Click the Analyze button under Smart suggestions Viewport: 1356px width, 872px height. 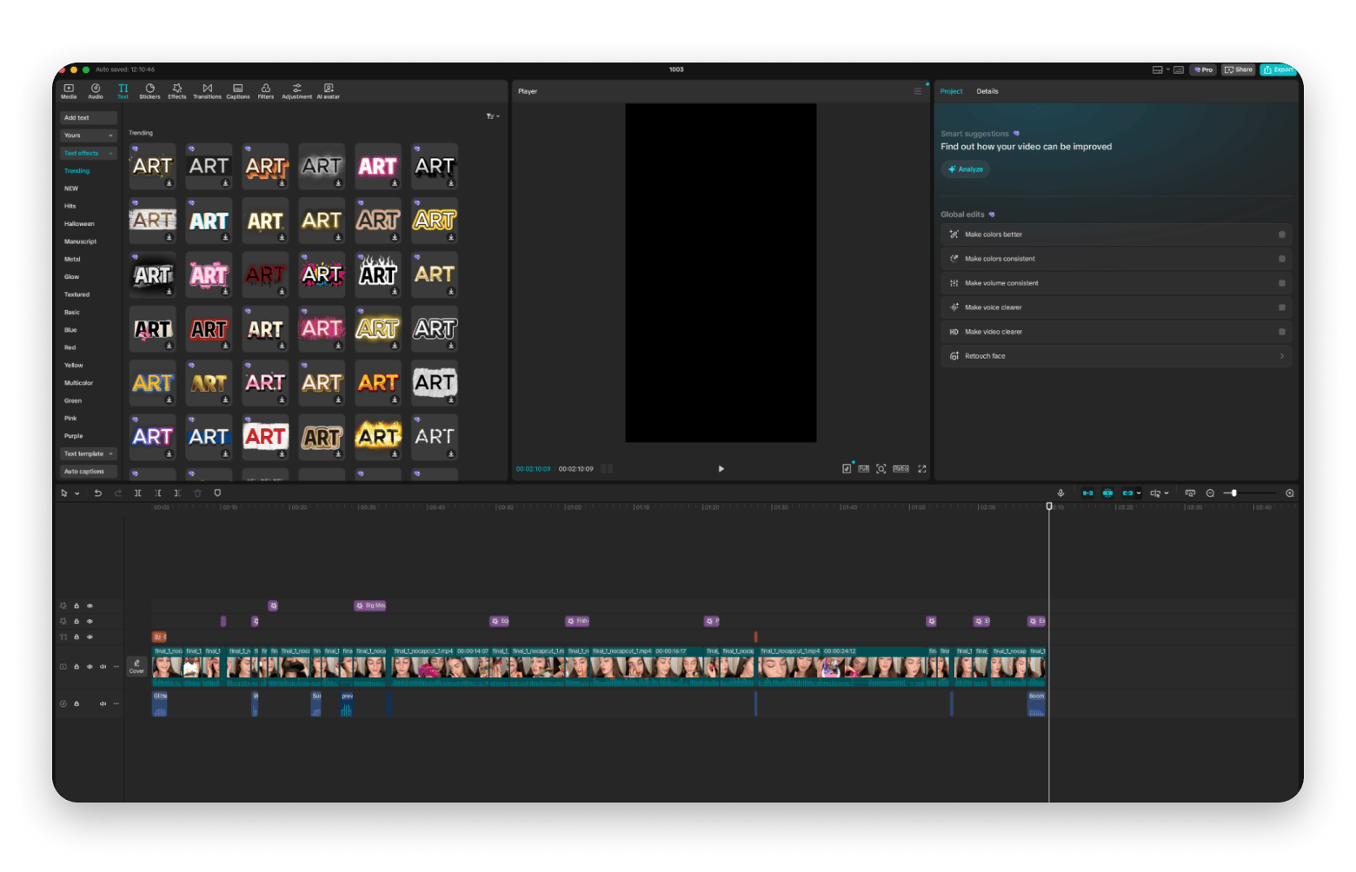[x=965, y=168]
